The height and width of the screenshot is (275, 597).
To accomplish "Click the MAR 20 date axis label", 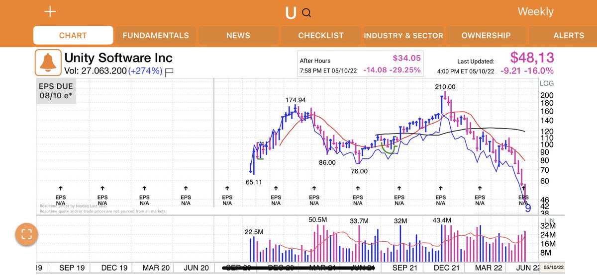I will pyautogui.click(x=156, y=268).
